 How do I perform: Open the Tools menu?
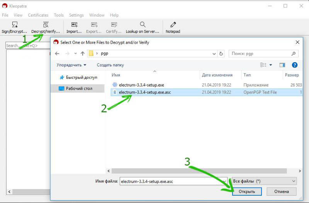[x=59, y=15]
